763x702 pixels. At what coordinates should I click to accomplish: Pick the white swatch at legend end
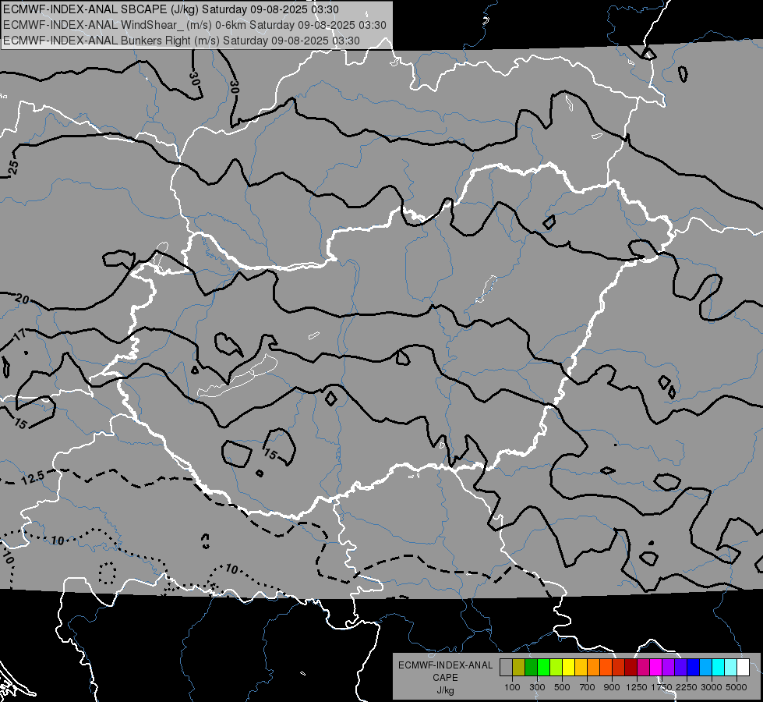pyautogui.click(x=743, y=668)
